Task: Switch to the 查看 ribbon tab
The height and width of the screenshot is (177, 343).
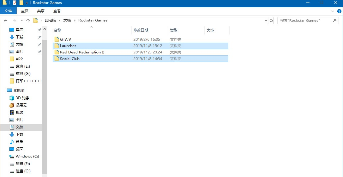Action: (57, 11)
